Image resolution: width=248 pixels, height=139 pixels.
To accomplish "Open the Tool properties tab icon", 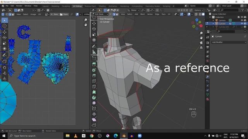I will point(208,37).
